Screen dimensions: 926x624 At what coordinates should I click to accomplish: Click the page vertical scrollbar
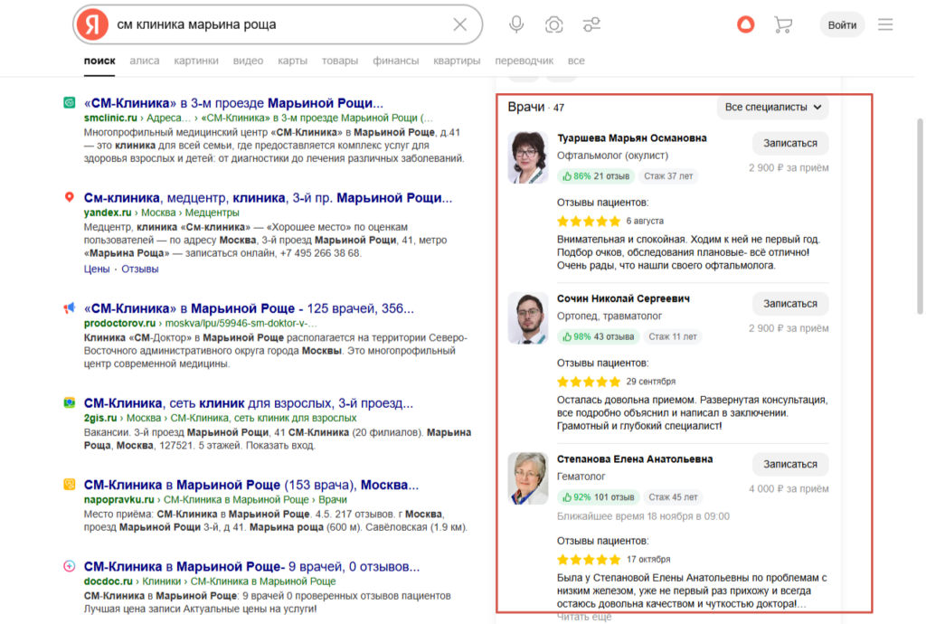pyautogui.click(x=920, y=216)
